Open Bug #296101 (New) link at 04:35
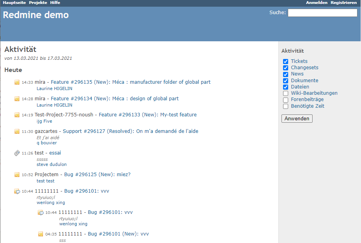361x243 pixels. (x=118, y=234)
